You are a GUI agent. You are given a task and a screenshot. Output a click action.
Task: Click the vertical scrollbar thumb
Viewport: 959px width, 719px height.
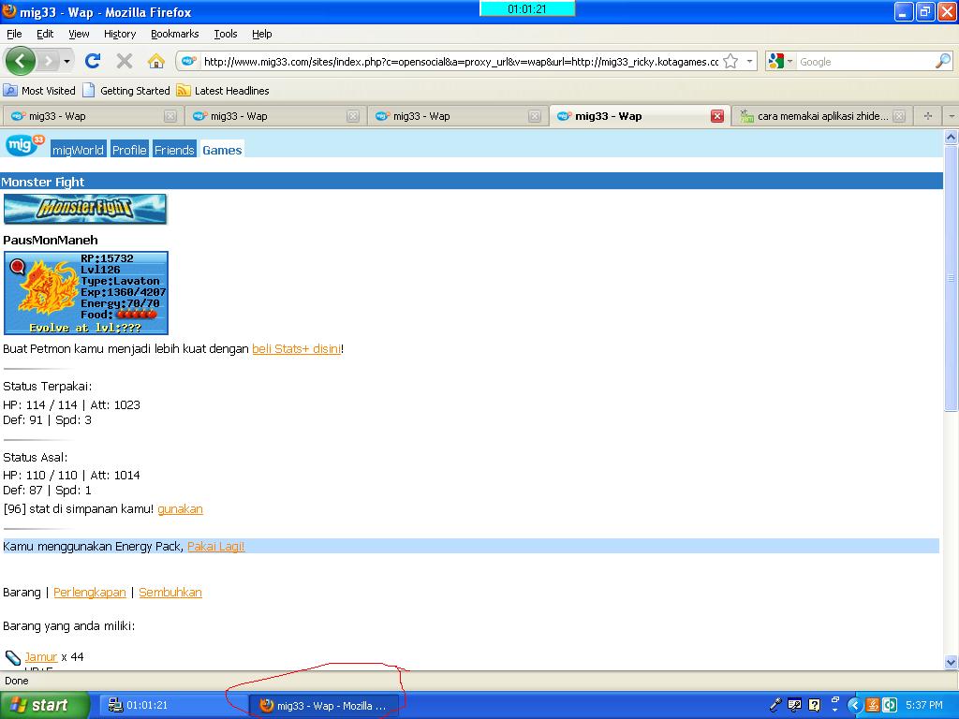click(x=951, y=278)
